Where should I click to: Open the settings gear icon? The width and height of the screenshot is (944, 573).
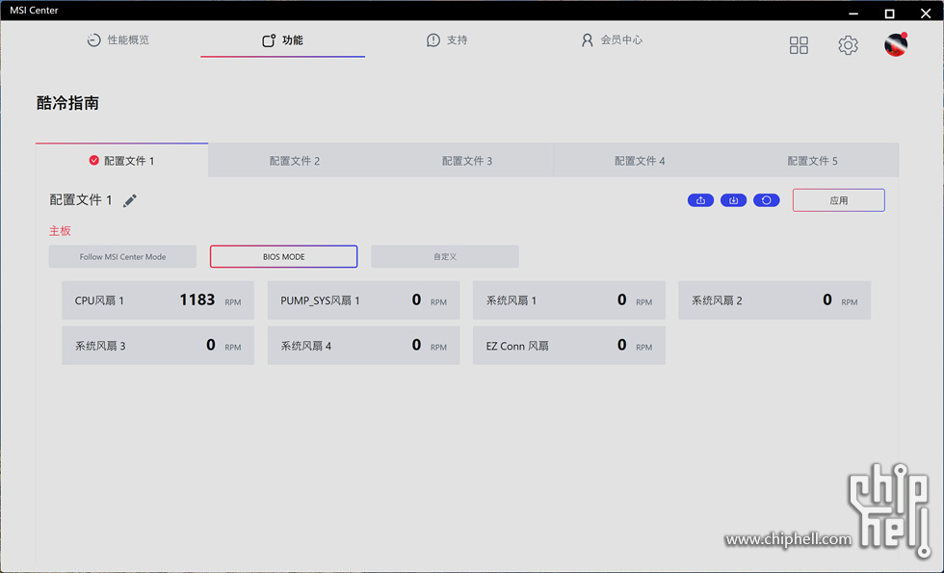(x=848, y=45)
